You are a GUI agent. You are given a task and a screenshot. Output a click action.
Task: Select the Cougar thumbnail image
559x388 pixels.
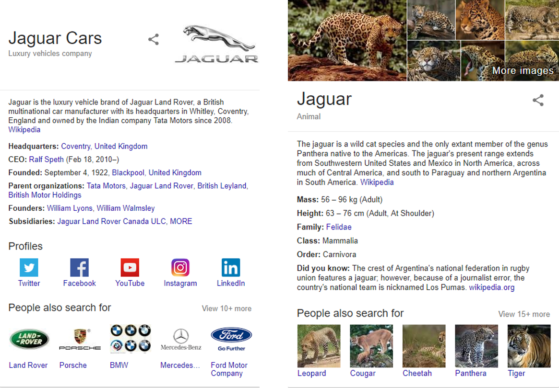click(371, 346)
